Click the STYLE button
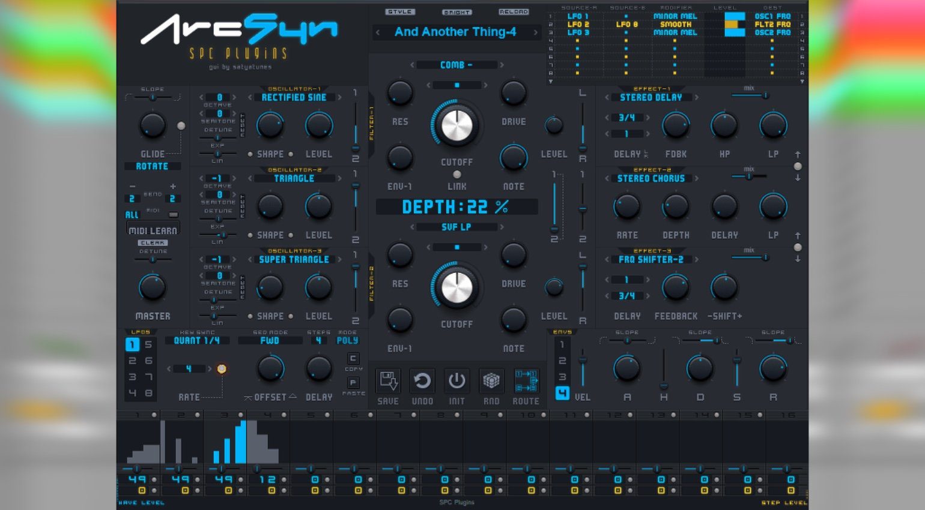Image resolution: width=925 pixels, height=510 pixels. tap(400, 11)
